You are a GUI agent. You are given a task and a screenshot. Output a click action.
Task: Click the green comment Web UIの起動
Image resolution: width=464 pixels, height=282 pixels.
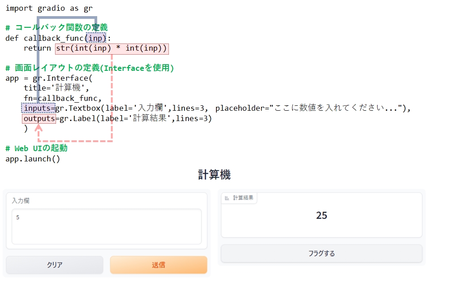tap(36, 148)
